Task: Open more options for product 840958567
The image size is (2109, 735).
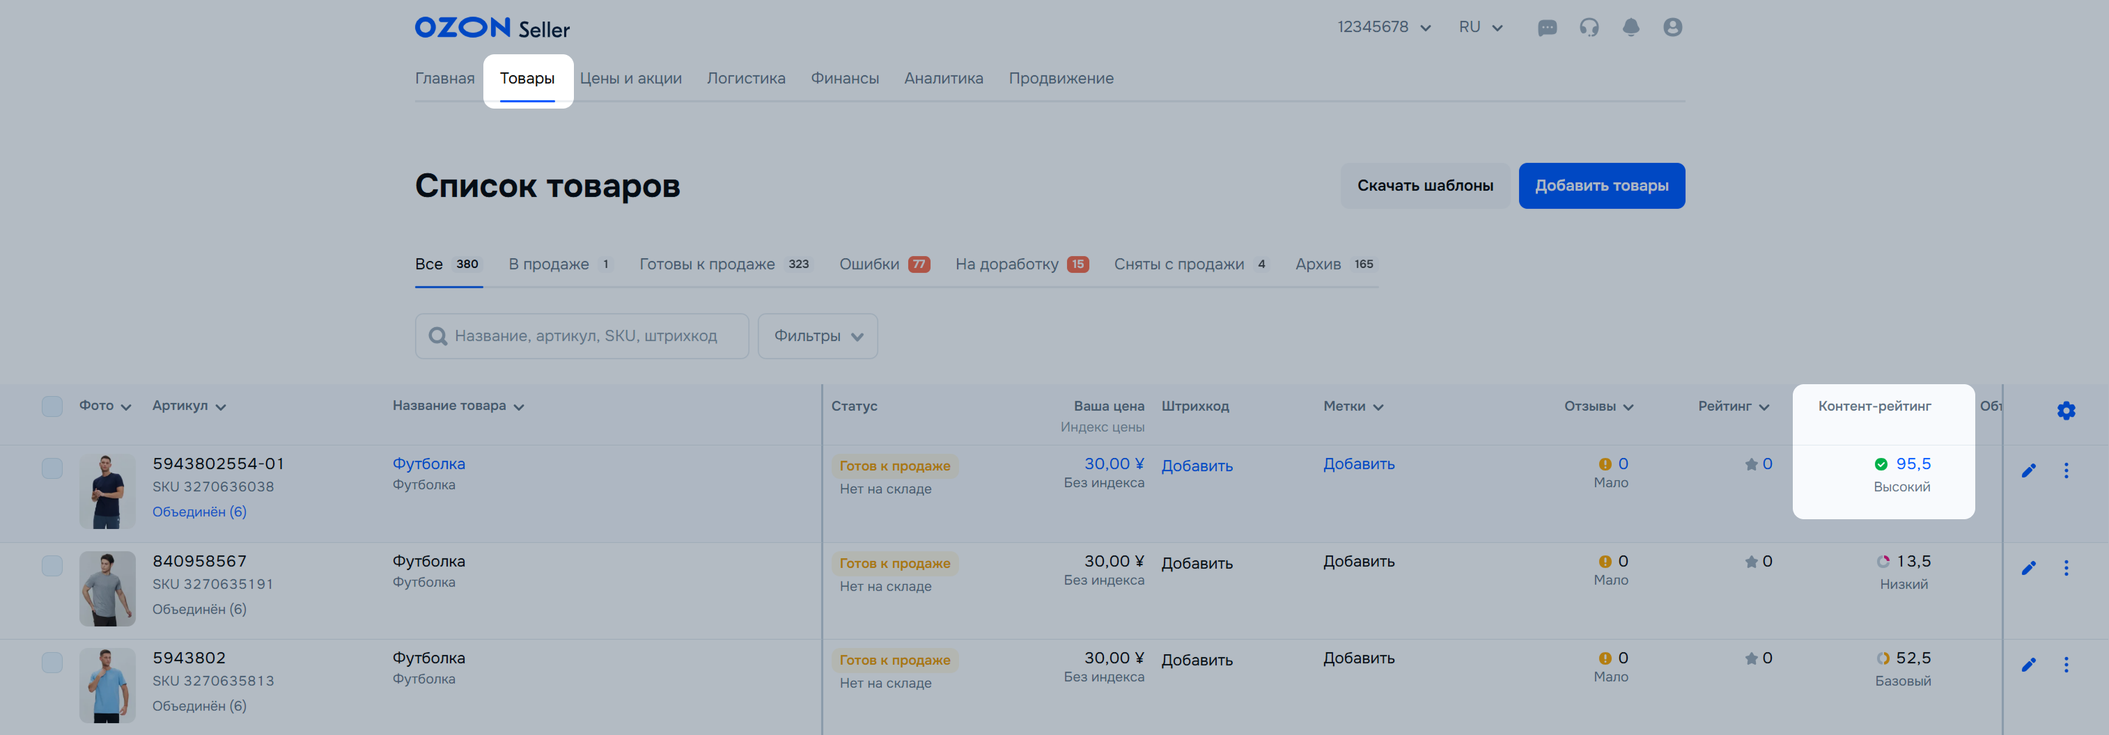Action: (2066, 567)
